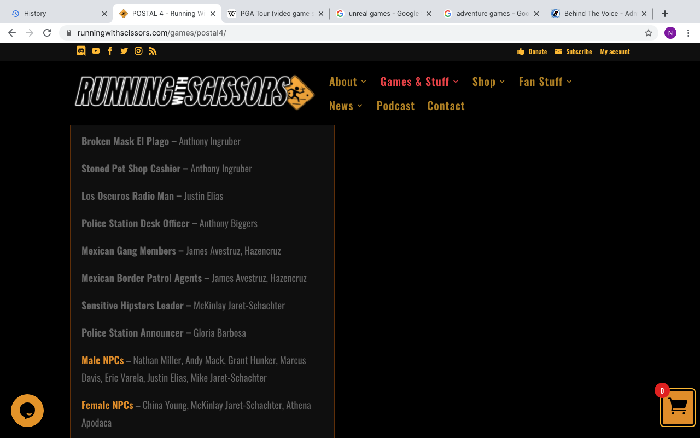Open the Discord social icon
The height and width of the screenshot is (438, 700).
tap(81, 51)
